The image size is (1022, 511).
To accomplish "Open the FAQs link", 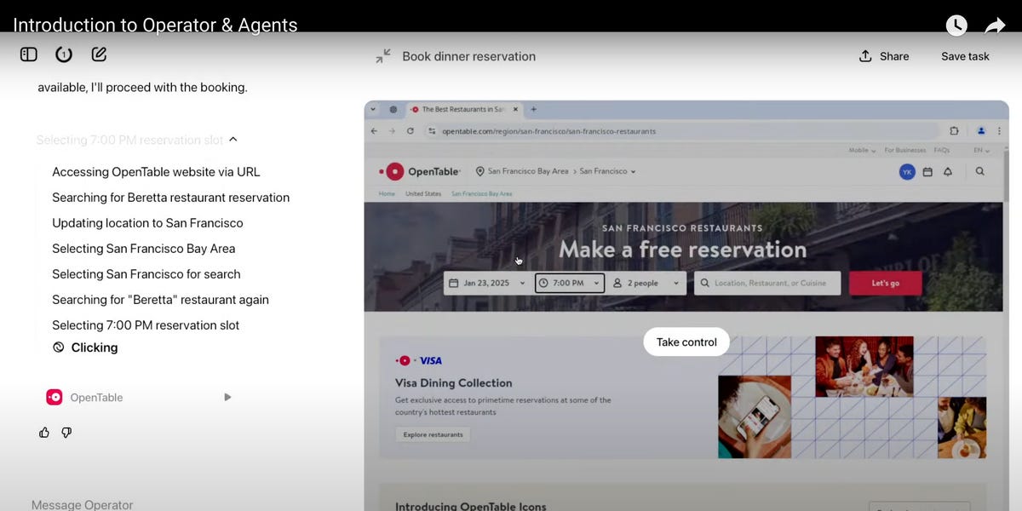I will click(x=941, y=150).
